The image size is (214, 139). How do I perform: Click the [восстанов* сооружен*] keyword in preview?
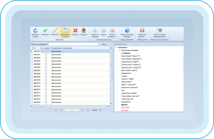131,59
